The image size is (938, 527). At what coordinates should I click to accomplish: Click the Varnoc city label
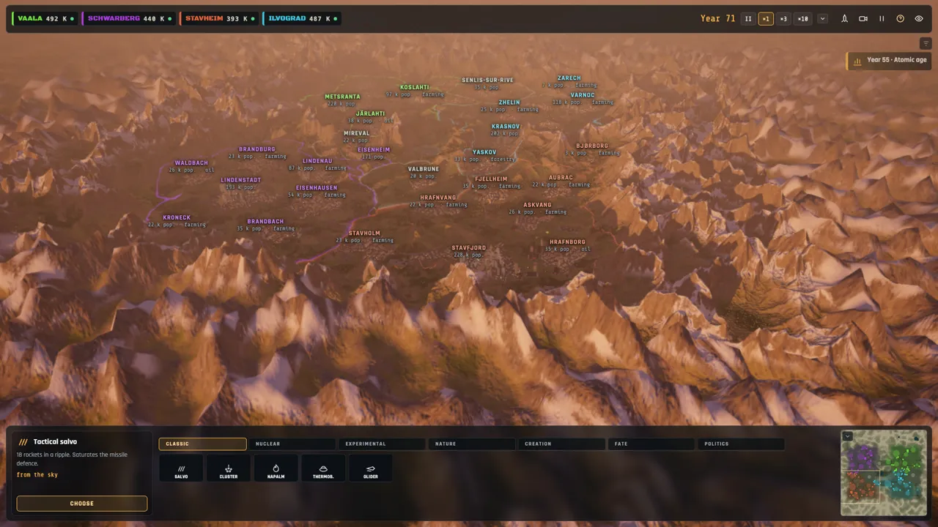[583, 95]
